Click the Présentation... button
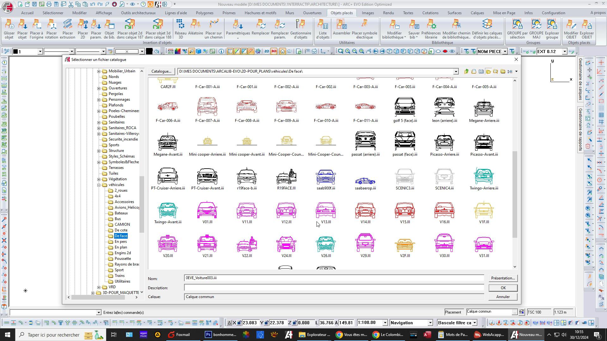The height and width of the screenshot is (341, 607). (503, 278)
